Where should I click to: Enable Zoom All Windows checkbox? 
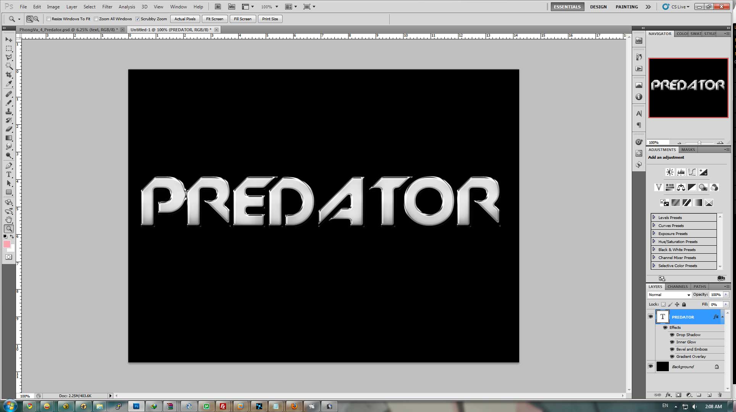96,19
